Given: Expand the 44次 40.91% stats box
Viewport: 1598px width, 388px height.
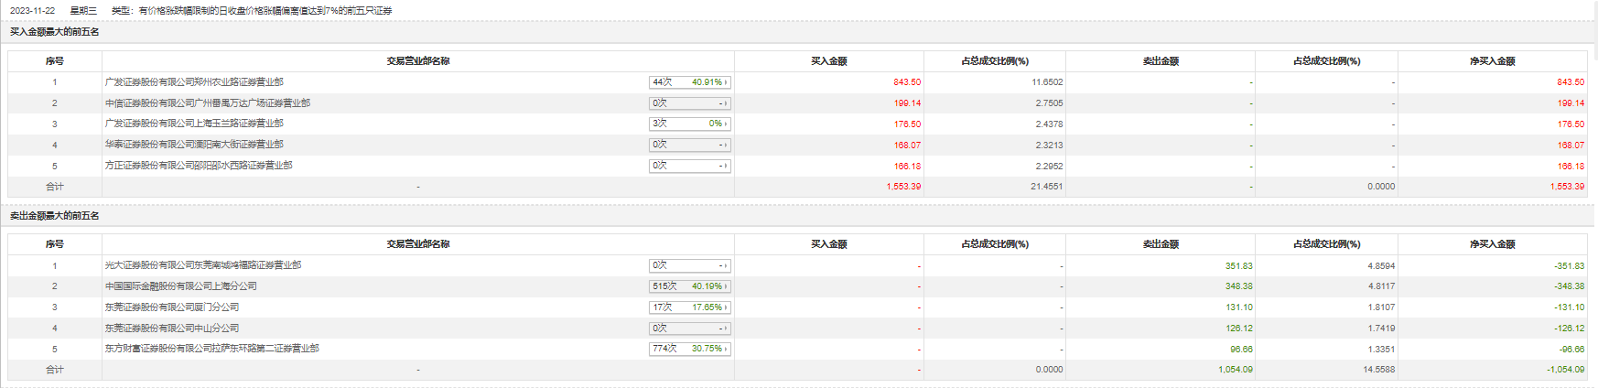Looking at the screenshot, I should 690,82.
